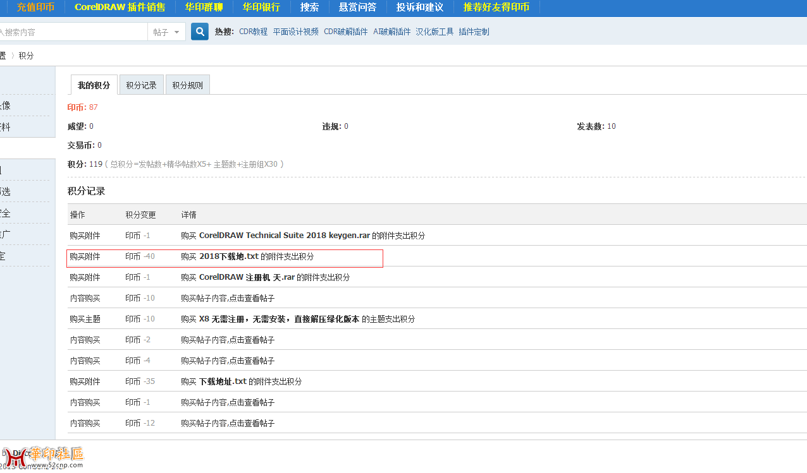The width and height of the screenshot is (807, 473).
Task: Click the breadcrumb chevron before 积分
Action: pyautogui.click(x=13, y=55)
